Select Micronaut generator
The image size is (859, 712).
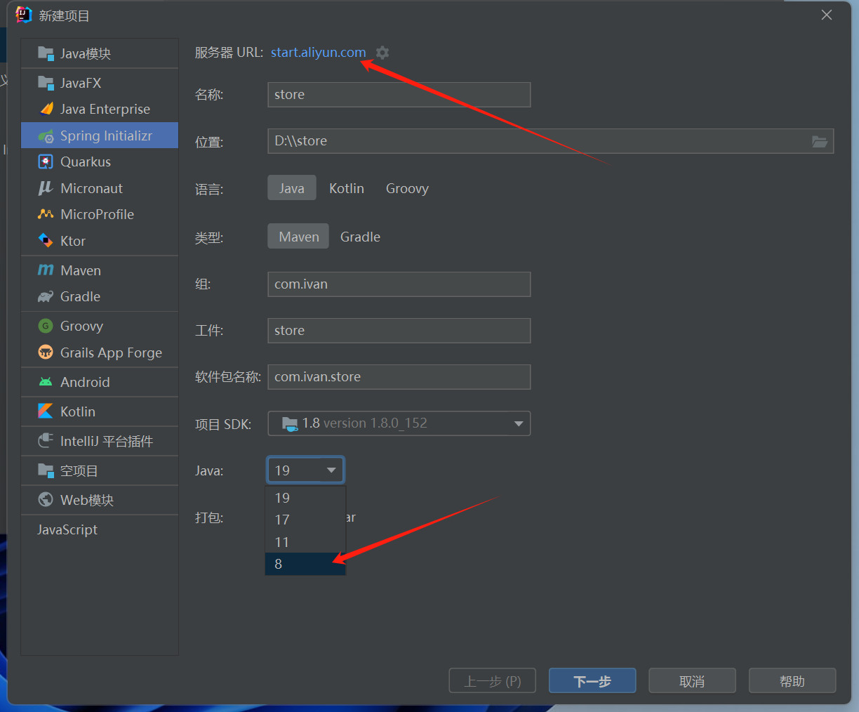point(100,188)
